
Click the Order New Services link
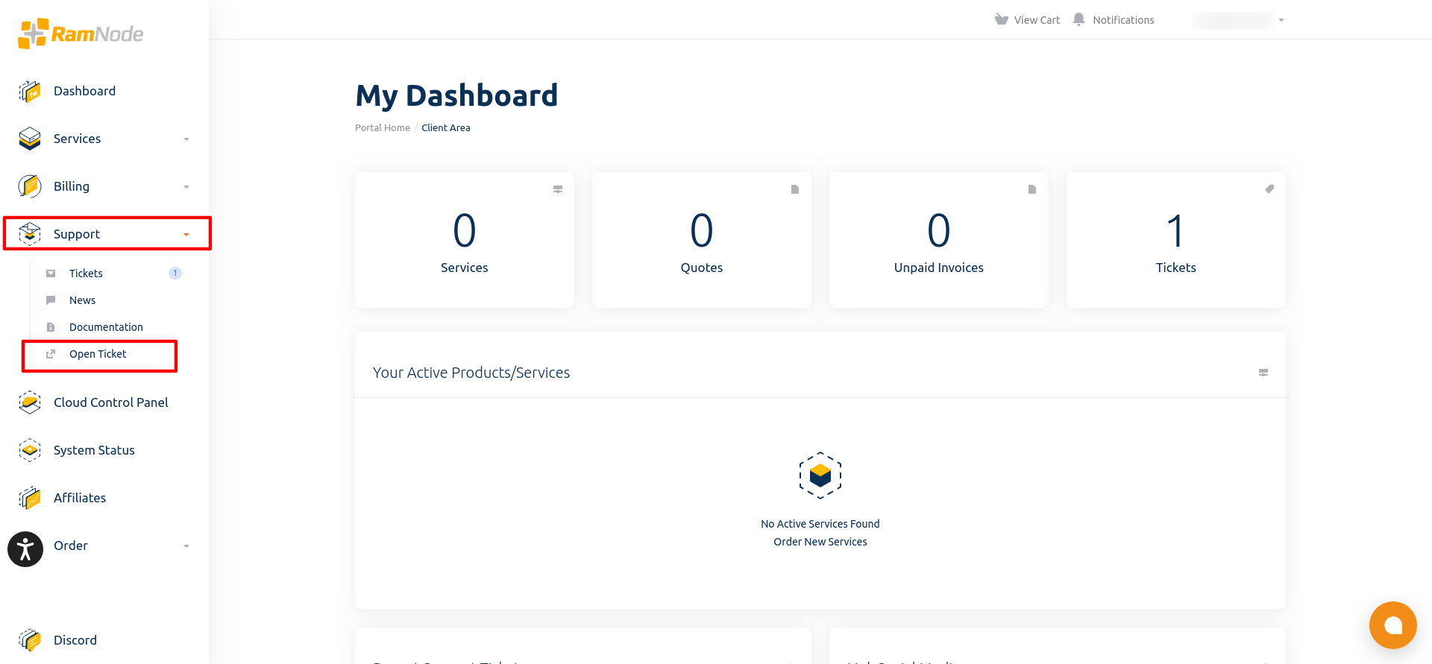click(x=820, y=542)
